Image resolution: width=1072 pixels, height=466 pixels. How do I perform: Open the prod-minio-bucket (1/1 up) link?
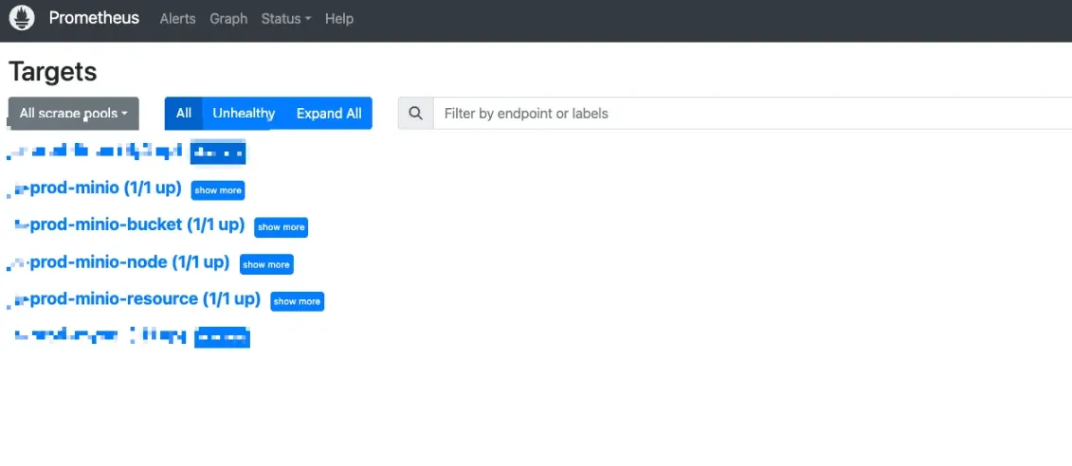136,225
